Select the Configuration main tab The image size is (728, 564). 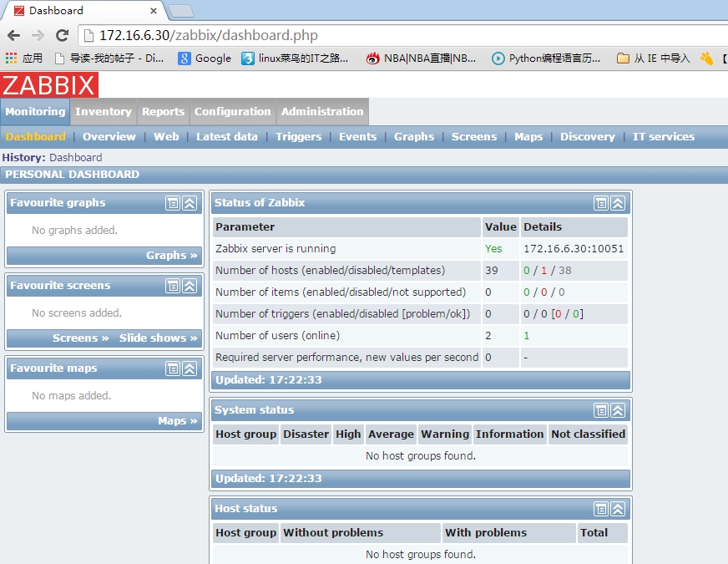tap(233, 111)
